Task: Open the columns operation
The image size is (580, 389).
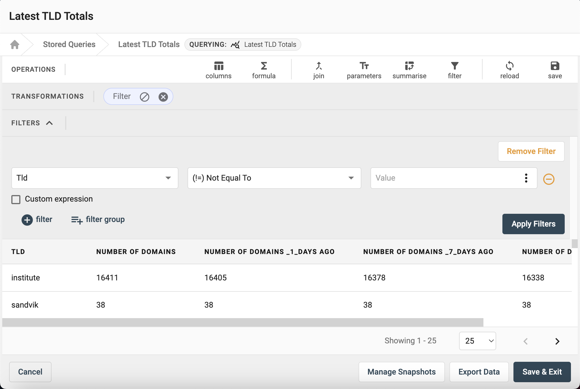Action: (x=218, y=70)
